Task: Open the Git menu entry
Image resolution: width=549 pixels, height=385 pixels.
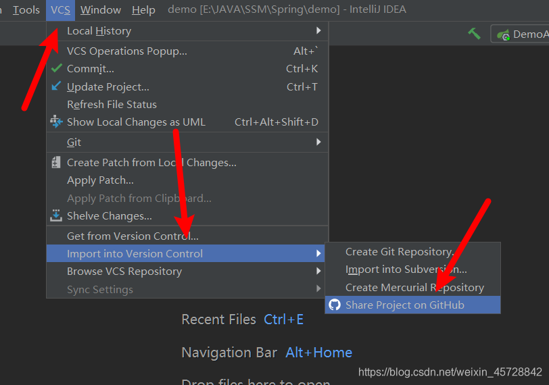Action: 188,142
